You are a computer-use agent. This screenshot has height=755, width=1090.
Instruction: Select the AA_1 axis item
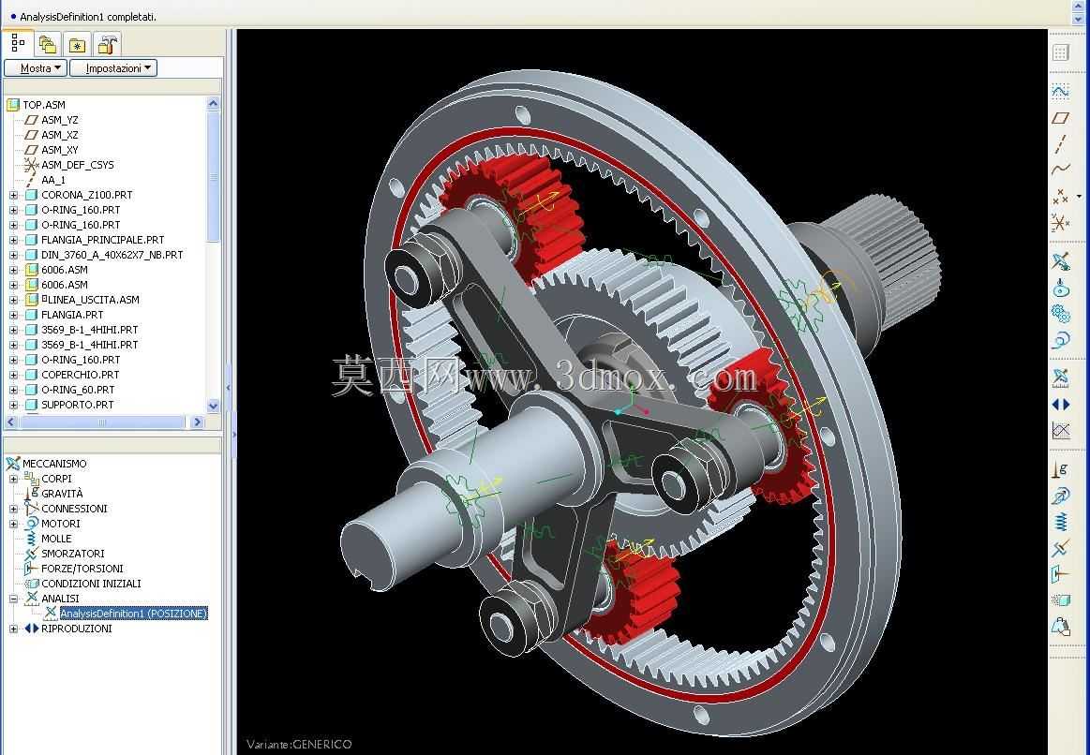52,180
